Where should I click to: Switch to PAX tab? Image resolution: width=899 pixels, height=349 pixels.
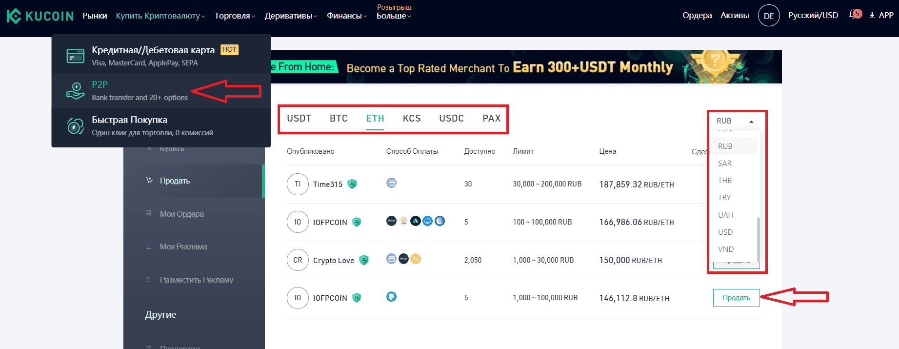coord(492,118)
